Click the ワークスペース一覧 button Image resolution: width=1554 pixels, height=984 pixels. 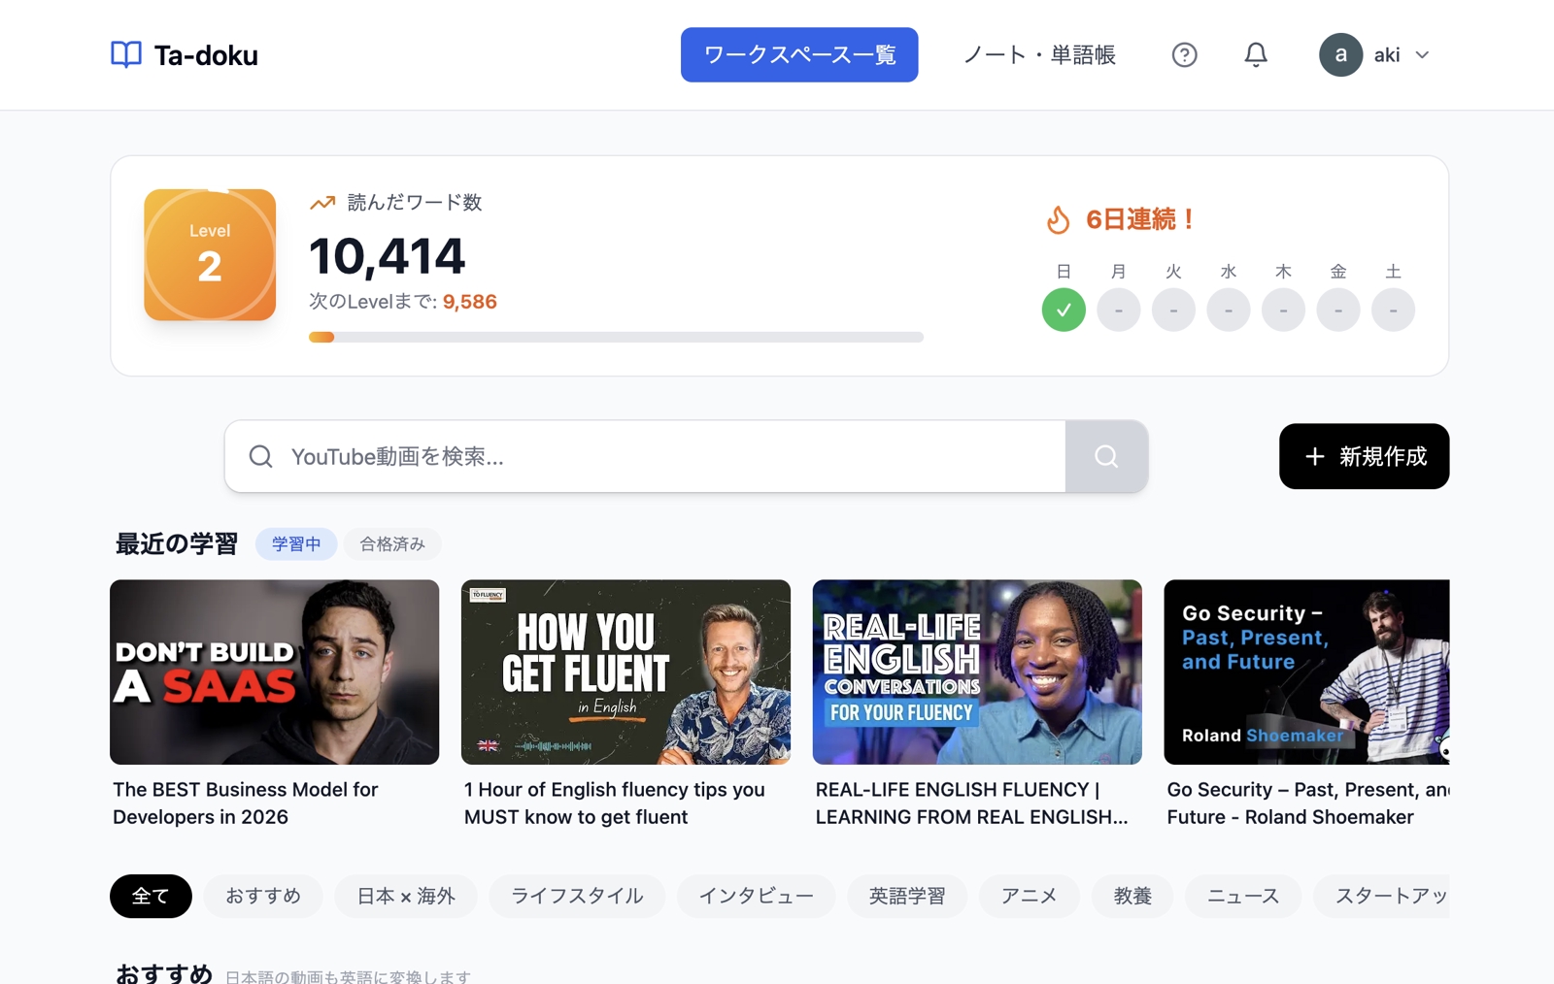click(x=798, y=55)
